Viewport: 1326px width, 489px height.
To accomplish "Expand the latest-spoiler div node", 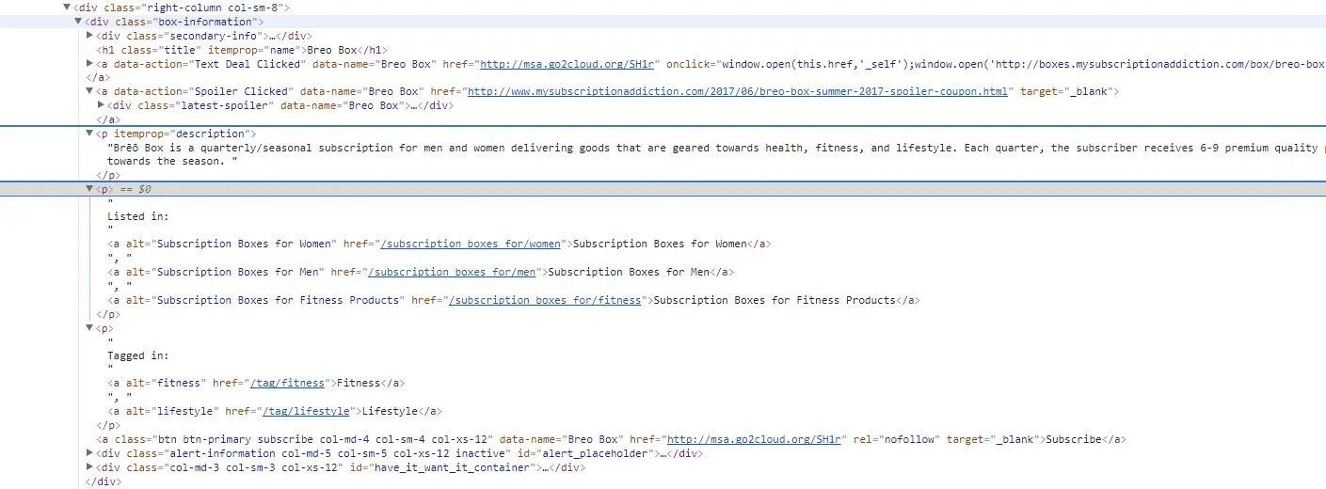I will [102, 106].
